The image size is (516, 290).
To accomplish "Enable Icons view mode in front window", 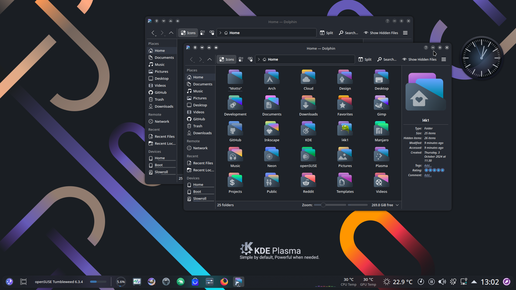I will point(227,59).
